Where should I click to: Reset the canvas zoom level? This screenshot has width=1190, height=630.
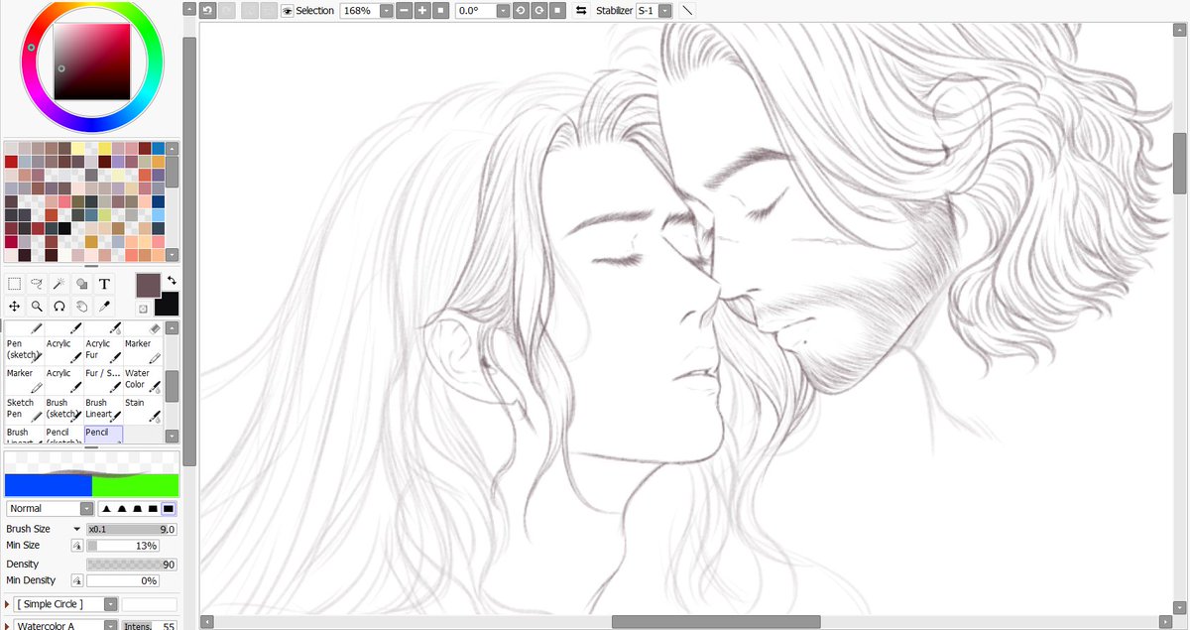[x=440, y=10]
